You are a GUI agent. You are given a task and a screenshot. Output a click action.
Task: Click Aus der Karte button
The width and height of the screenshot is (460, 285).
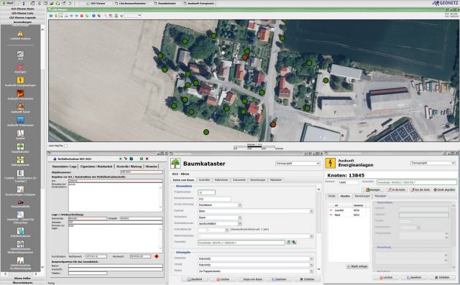(x=420, y=190)
